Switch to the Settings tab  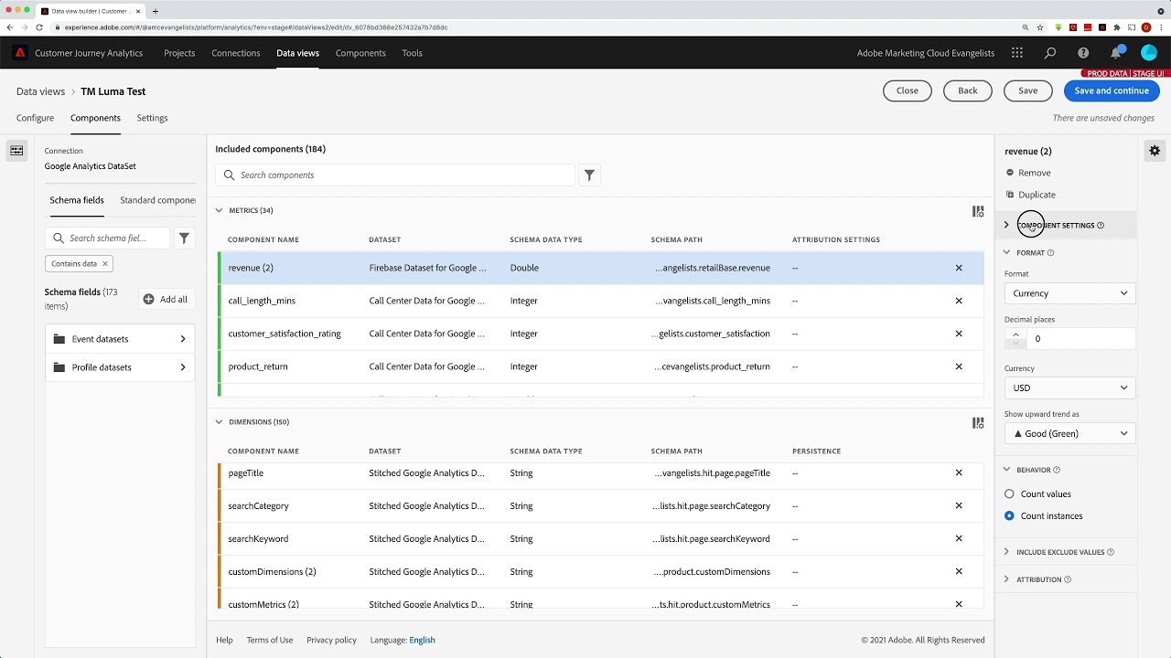[152, 118]
